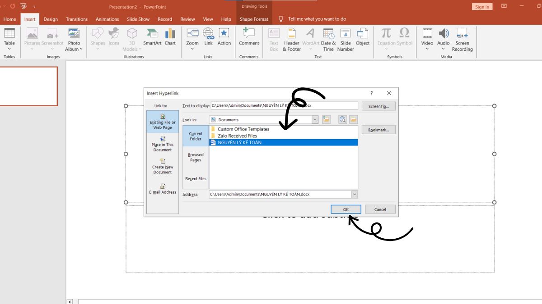Insert Date & Time

pos(328,40)
